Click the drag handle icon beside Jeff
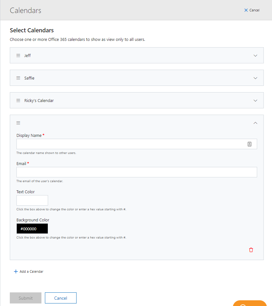The image size is (272, 306). (x=18, y=55)
